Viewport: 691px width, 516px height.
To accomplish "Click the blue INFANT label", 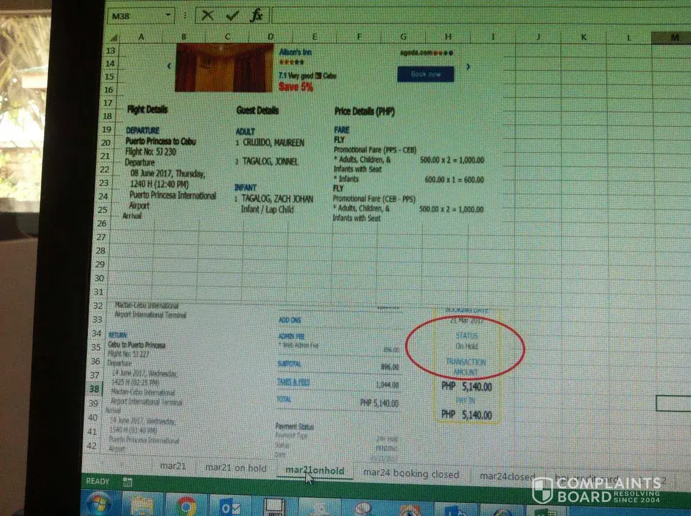I will 246,187.
